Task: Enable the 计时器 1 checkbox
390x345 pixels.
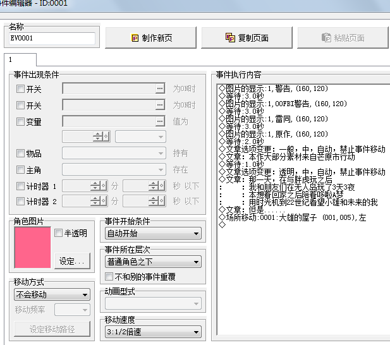Action: coord(20,186)
